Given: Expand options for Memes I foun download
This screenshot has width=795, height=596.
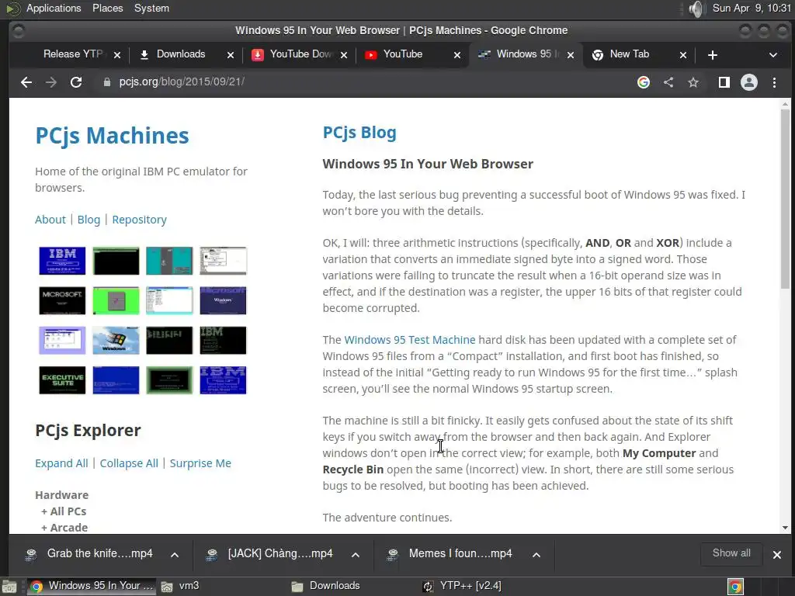Looking at the screenshot, I should point(536,555).
